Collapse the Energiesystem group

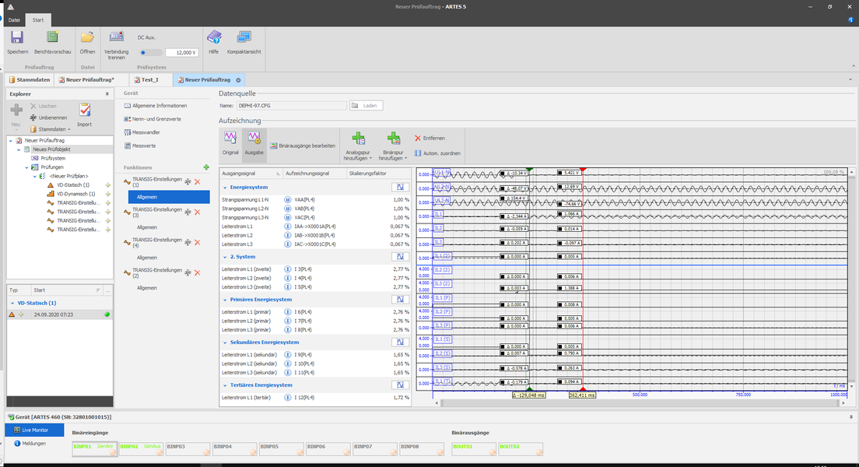tap(225, 188)
